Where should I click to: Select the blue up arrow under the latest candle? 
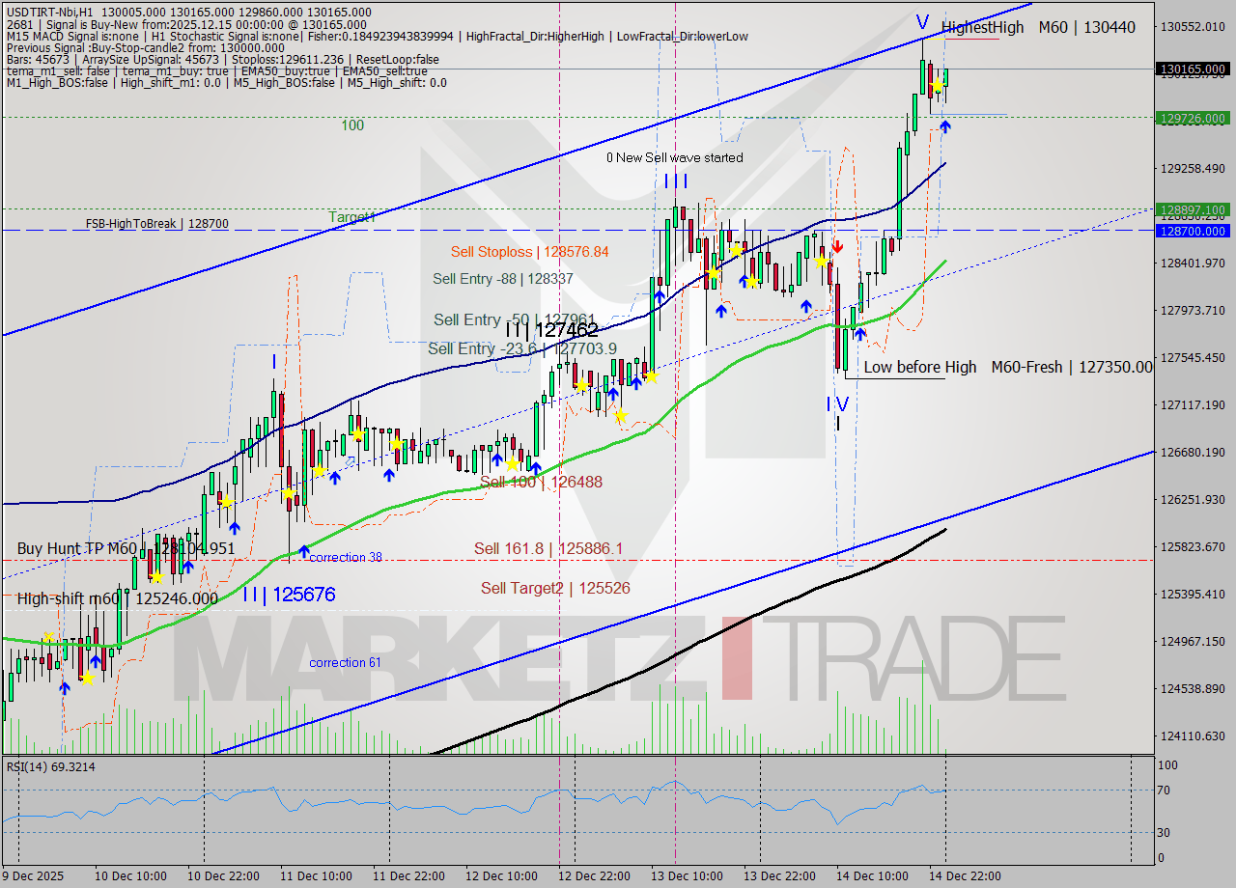pyautogui.click(x=945, y=126)
